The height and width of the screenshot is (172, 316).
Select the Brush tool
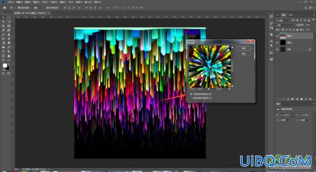click(x=3, y=34)
